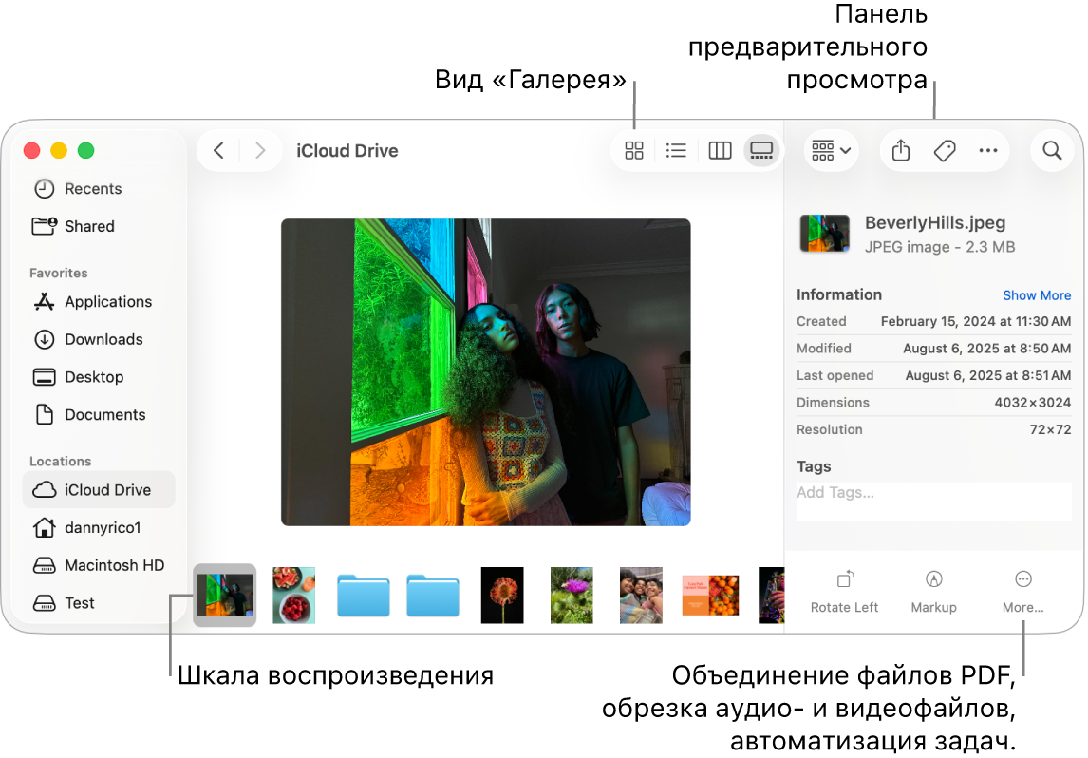
Task: Open Documents in the sidebar
Action: [x=99, y=414]
